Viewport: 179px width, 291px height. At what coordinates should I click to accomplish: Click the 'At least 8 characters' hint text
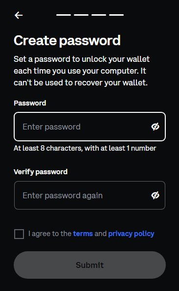pos(85,148)
